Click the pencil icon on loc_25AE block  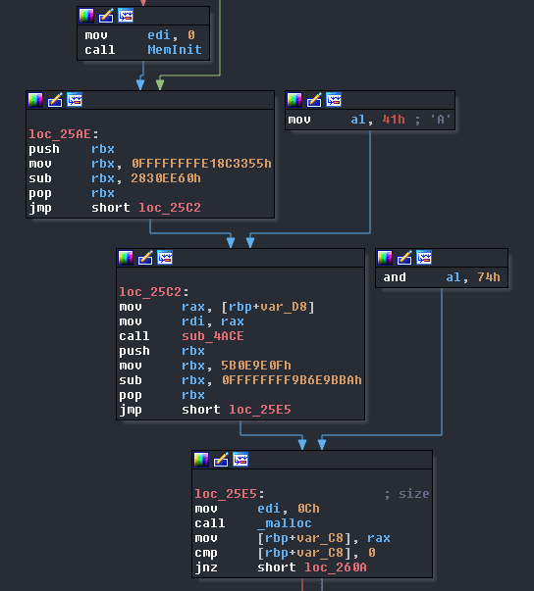55,100
